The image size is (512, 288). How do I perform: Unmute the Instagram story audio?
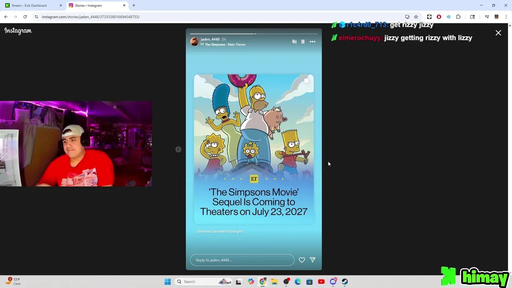(294, 42)
